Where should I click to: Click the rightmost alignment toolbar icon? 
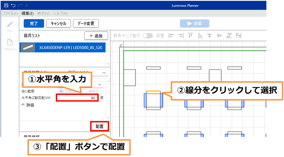(239, 35)
